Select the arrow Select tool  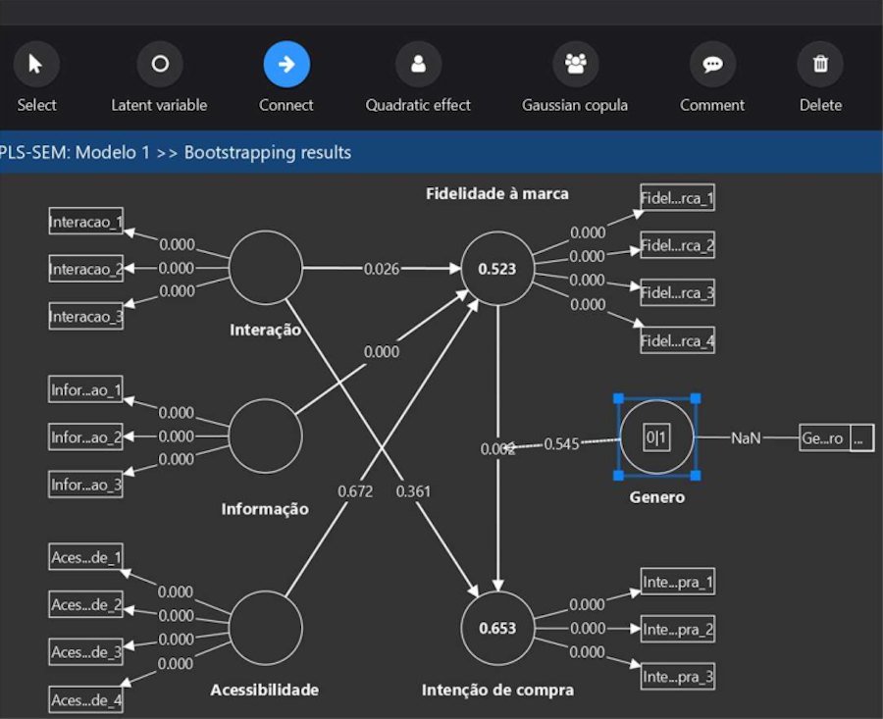(36, 66)
